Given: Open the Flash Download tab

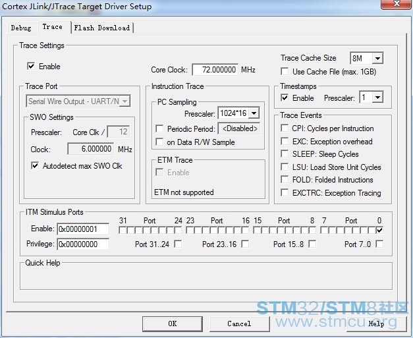Looking at the screenshot, I should click(x=102, y=28).
